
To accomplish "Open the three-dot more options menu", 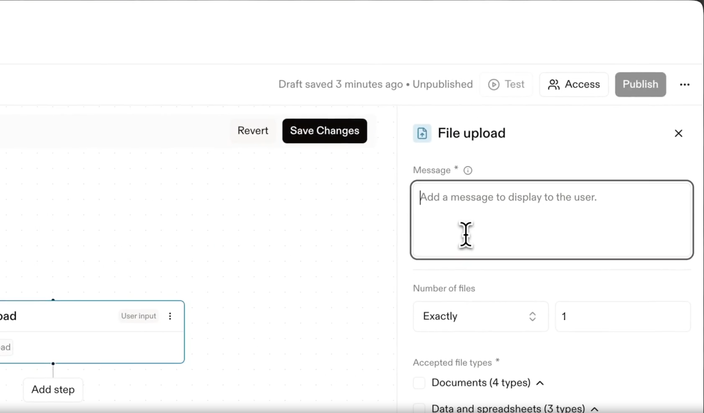I will [x=684, y=84].
